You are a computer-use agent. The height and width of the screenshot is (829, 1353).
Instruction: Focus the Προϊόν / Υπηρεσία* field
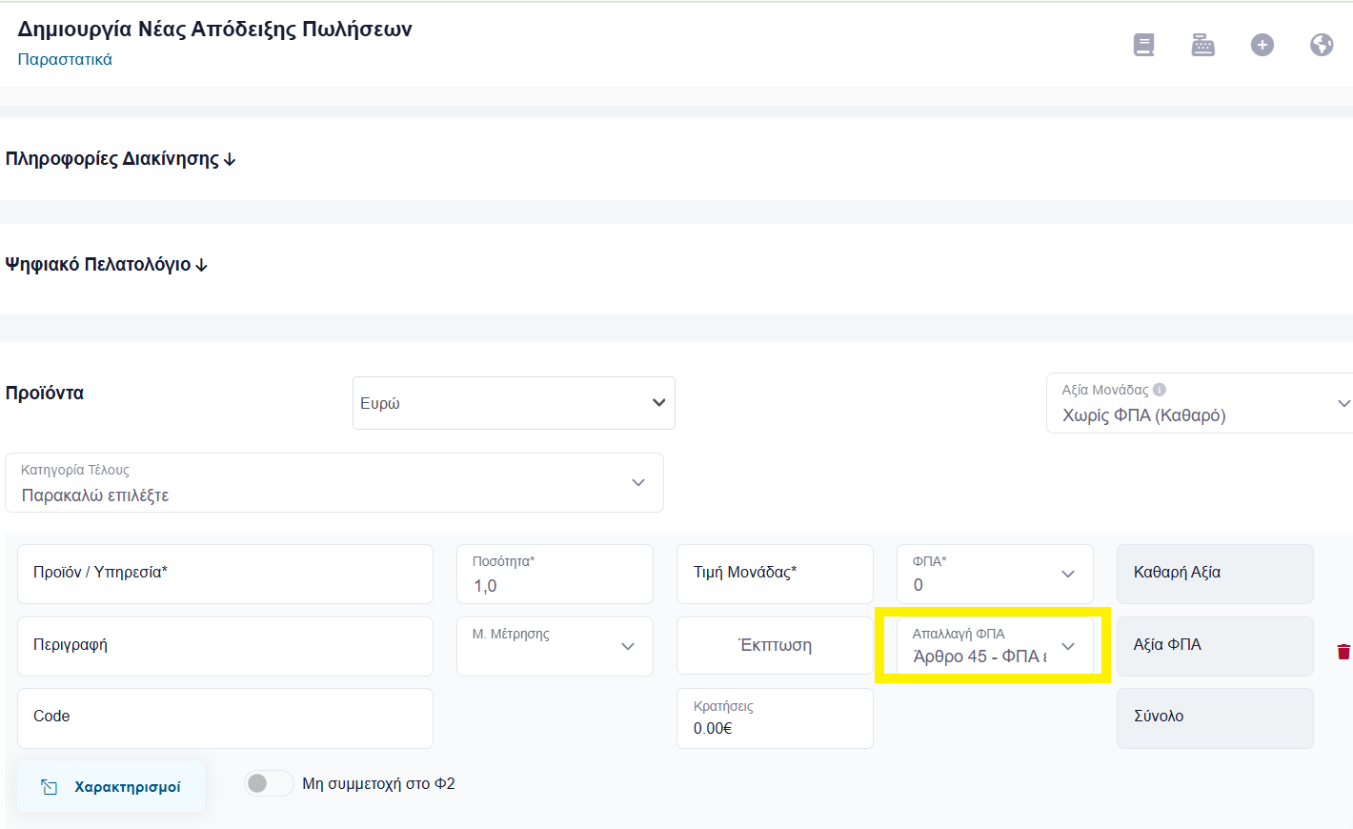pos(225,574)
